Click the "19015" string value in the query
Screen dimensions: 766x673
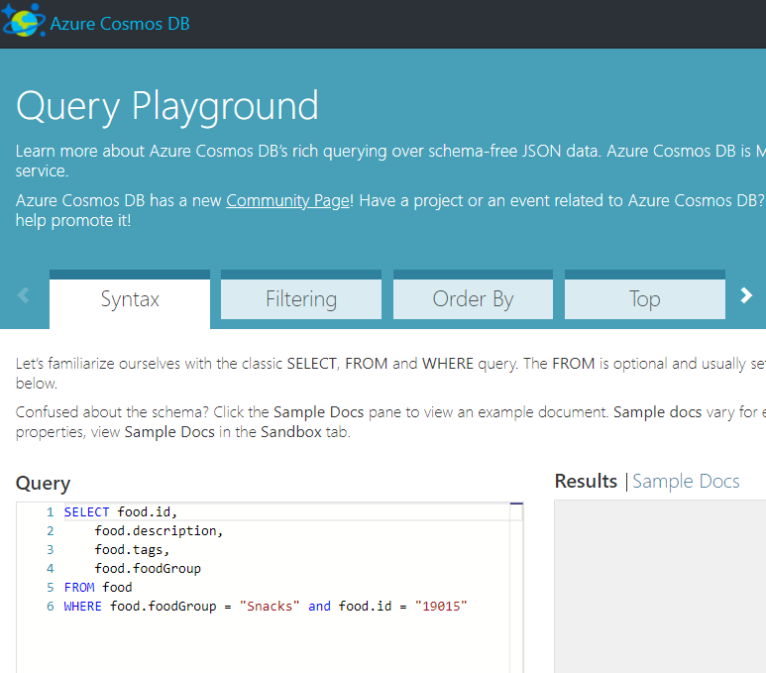(x=441, y=606)
